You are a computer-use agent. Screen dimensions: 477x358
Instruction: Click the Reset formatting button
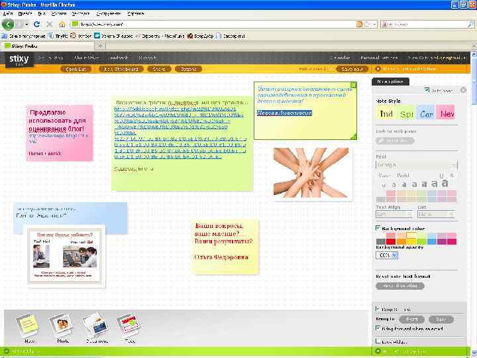pos(399,286)
